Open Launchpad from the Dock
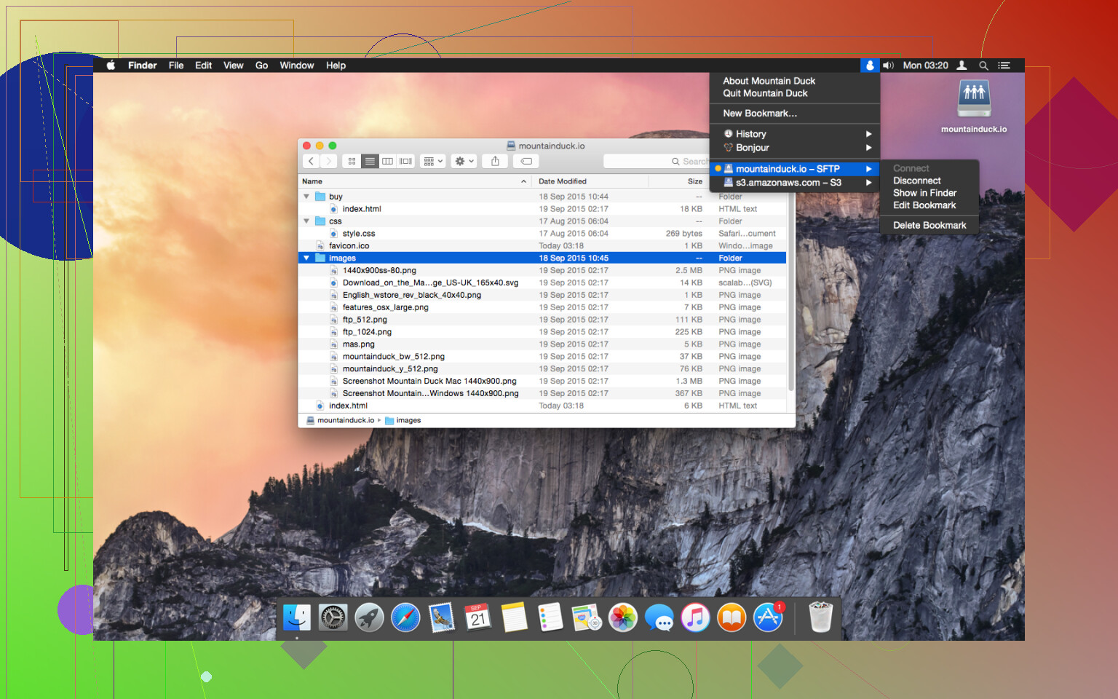Screen dimensions: 1118x699 [x=369, y=618]
